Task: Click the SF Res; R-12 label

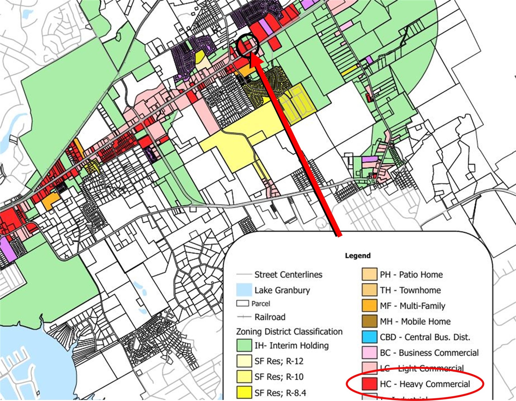Action: tap(279, 361)
